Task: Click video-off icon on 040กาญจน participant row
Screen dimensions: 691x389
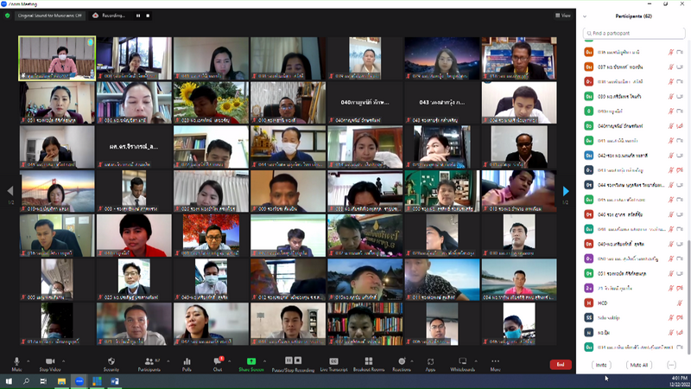Action: 680,126
